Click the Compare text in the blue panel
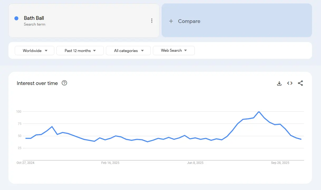The image size is (321, 190). 189,21
